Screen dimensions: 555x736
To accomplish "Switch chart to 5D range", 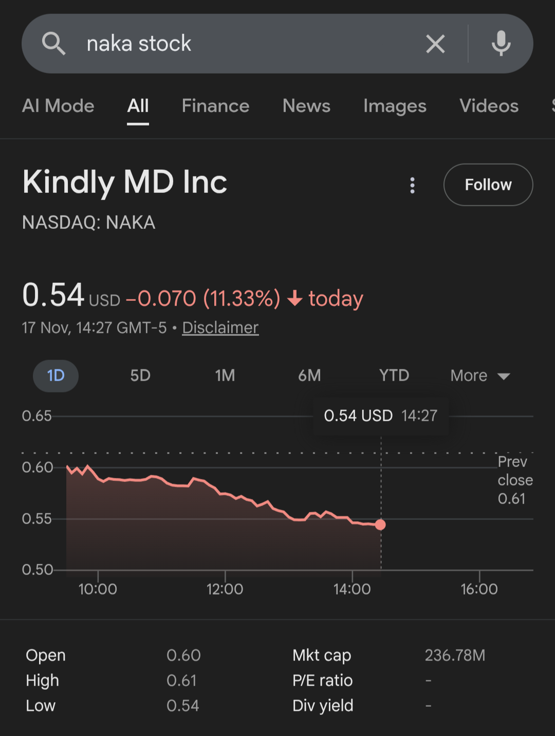I will 140,376.
